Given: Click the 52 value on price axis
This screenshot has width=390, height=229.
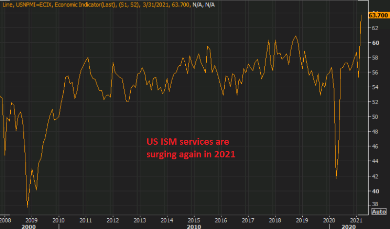Looking at the screenshot, I should click(x=375, y=102).
